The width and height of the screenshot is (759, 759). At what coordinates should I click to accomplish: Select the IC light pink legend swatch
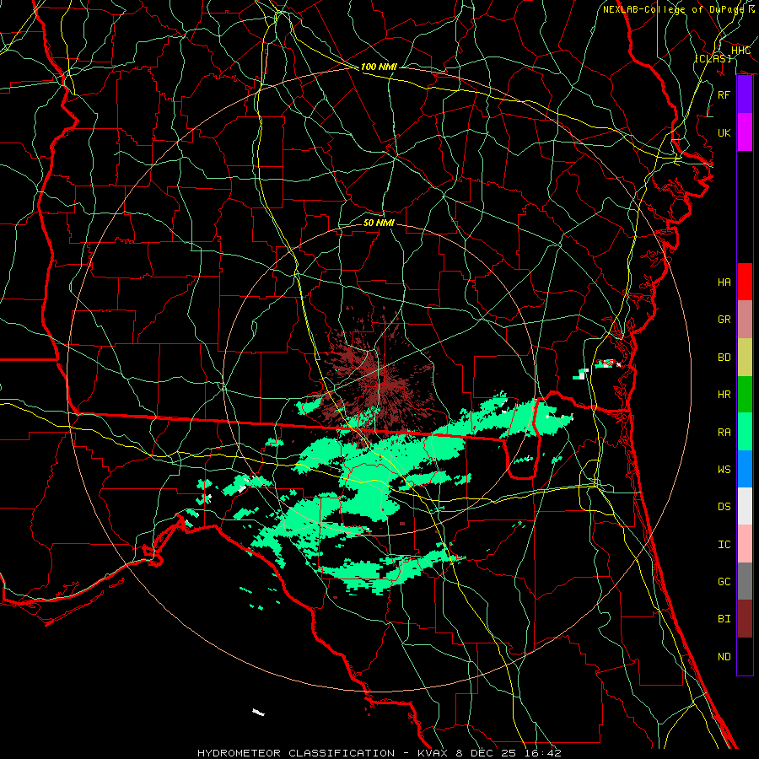pos(745,544)
